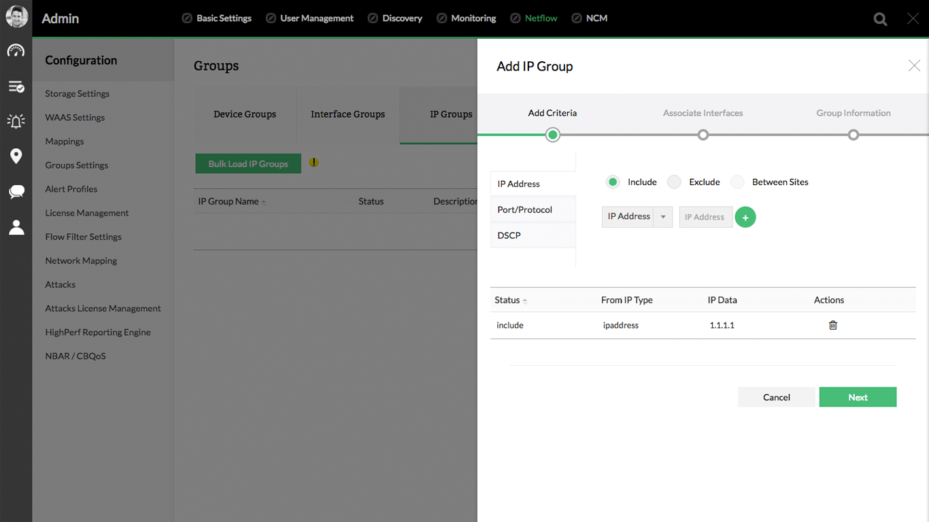
Task: Open the dashboard gauge icon in sidebar
Action: click(16, 51)
